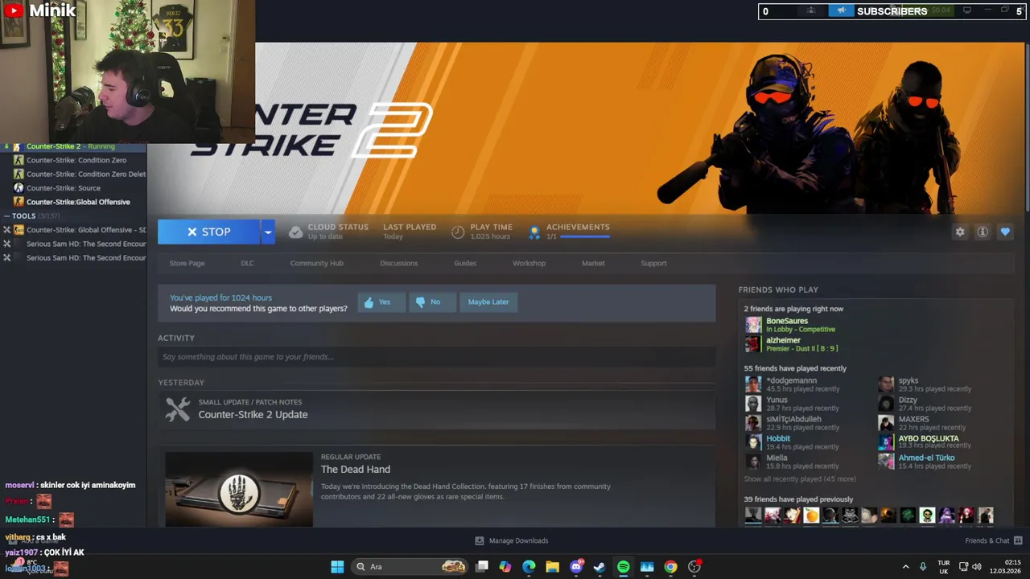Open Counter-Strike 2 Update patch notes

[x=253, y=414]
